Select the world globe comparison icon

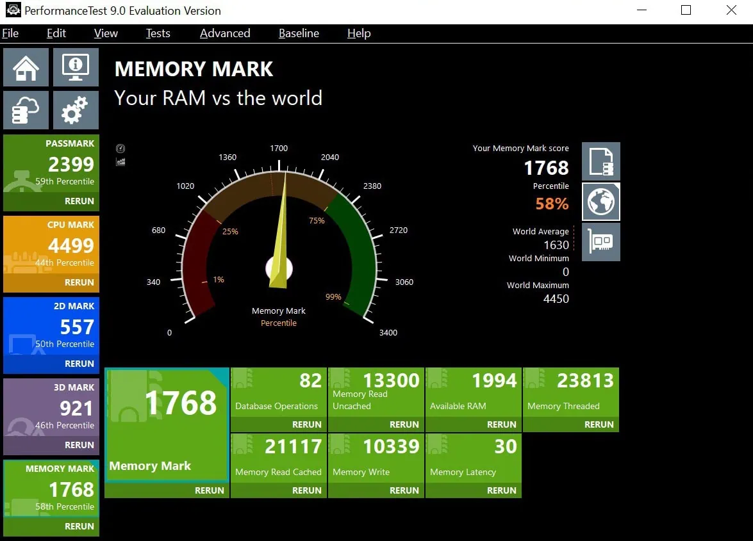pyautogui.click(x=600, y=202)
